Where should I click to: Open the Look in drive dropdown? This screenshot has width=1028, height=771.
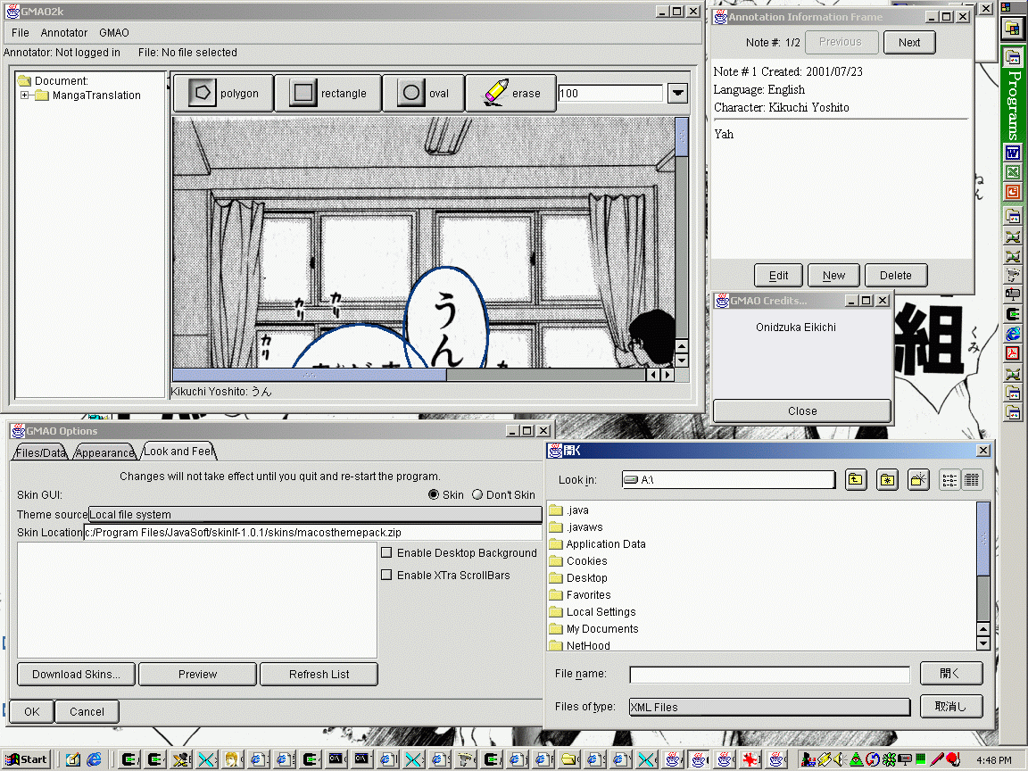[x=728, y=480]
